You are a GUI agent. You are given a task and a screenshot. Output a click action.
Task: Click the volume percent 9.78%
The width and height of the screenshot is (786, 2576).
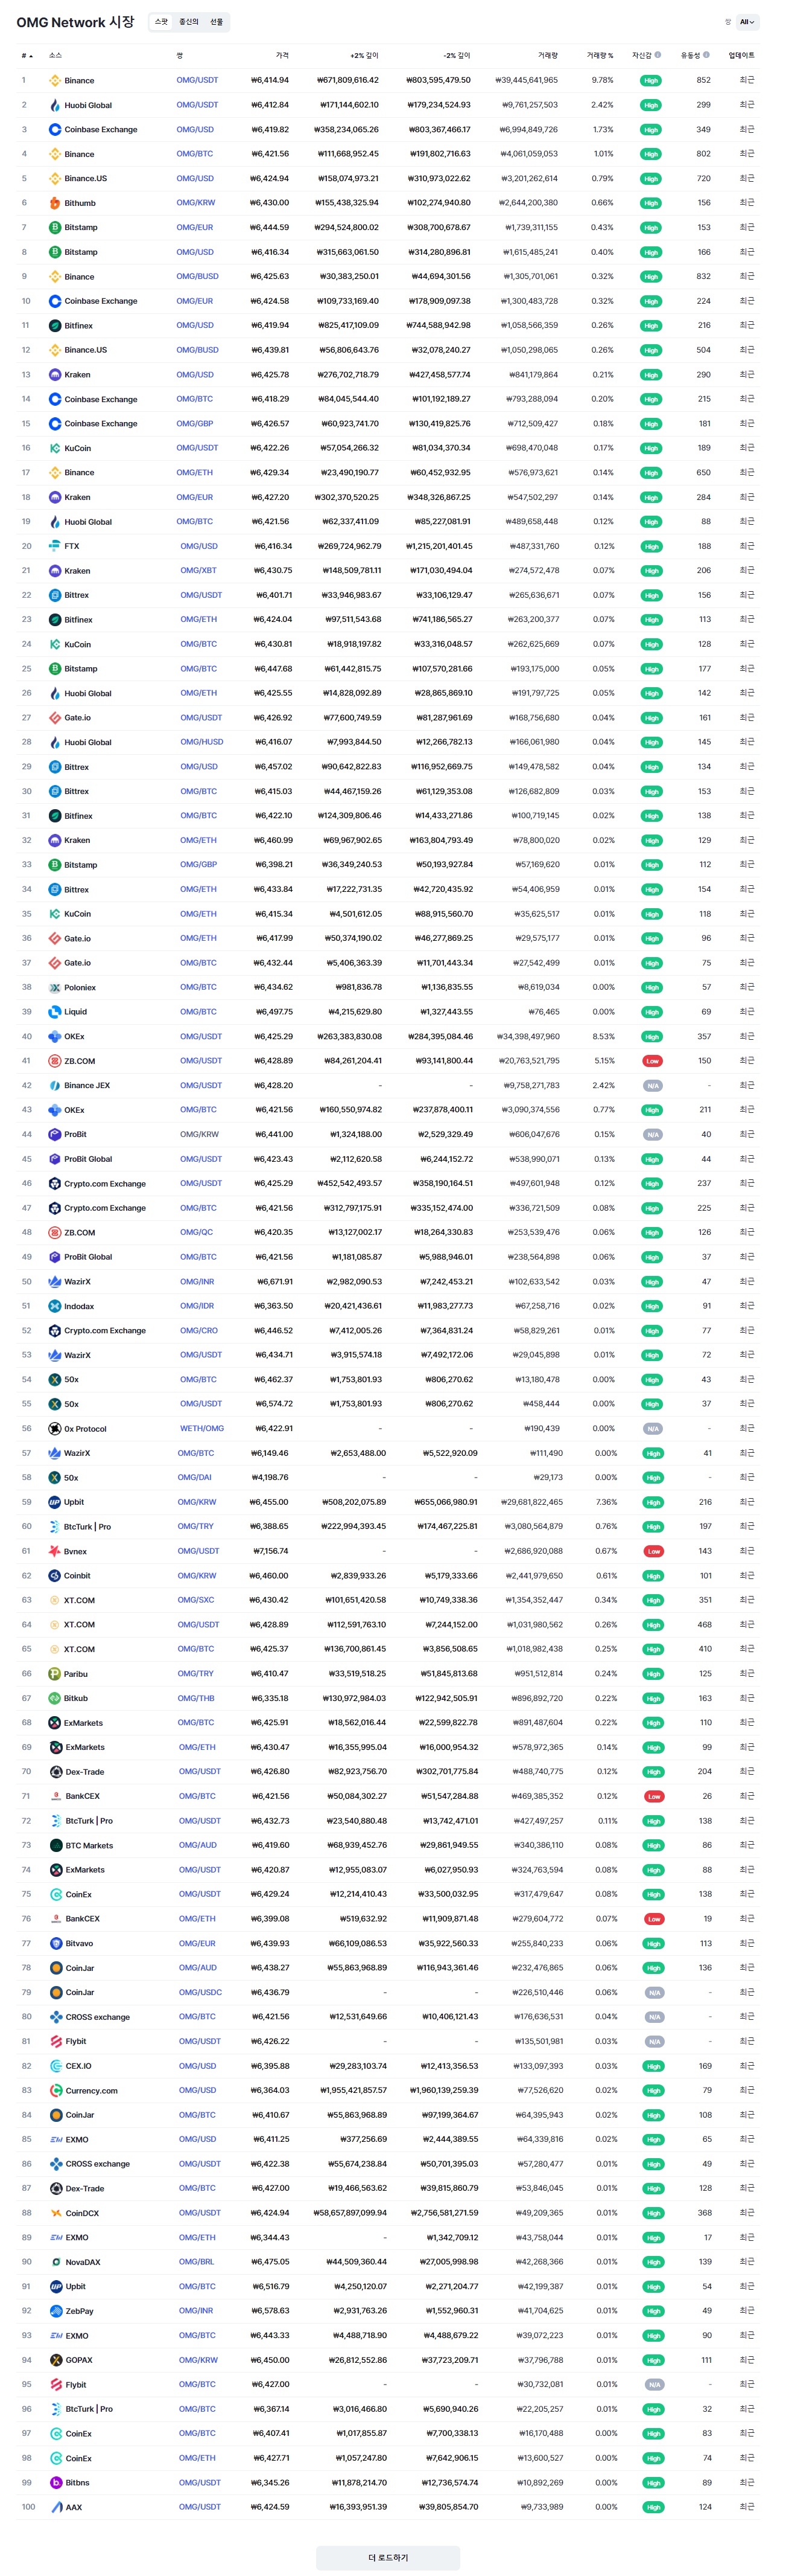(602, 80)
